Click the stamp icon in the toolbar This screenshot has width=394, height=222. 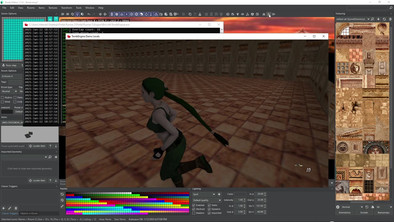click(x=200, y=14)
